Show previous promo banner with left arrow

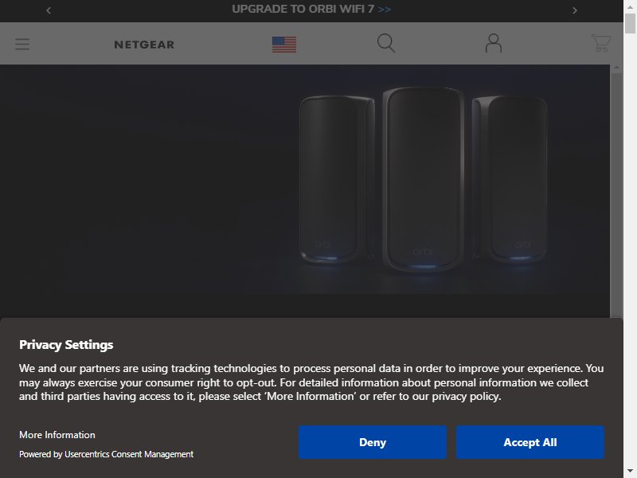pos(49,10)
